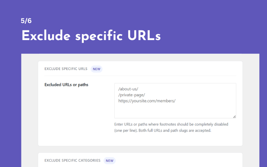The width and height of the screenshot is (267, 167).
Task: Select the EXCLUDE SPECIFIC URLS section header
Action: (x=66, y=69)
